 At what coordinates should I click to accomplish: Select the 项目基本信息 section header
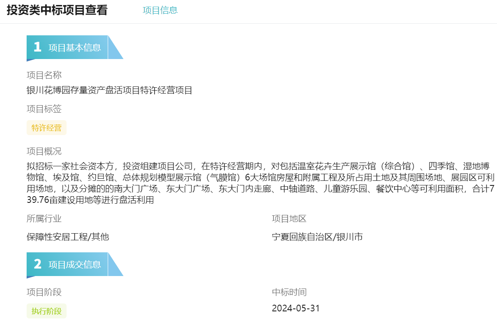(x=75, y=47)
